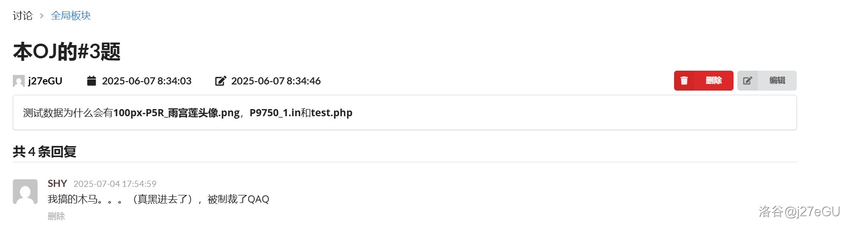
Task: Click the breadcrumb chevron separator
Action: click(42, 16)
